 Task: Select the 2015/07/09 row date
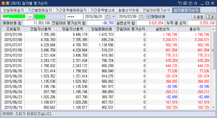click(x=13, y=34)
